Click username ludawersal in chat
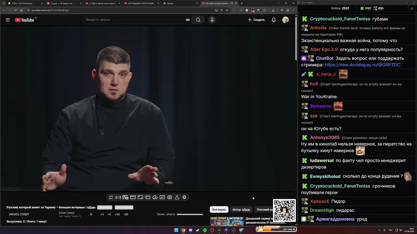 click(322, 161)
